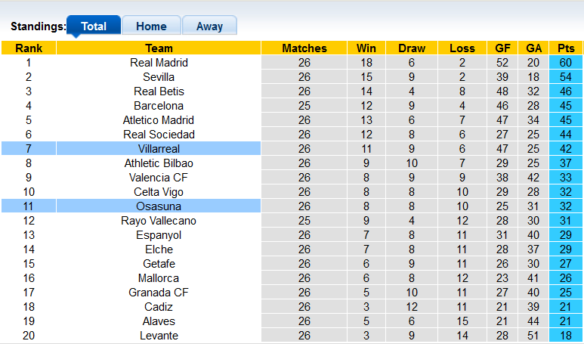Screen dimensions: 584x344
Task: Switch to the Home standings tab
Action: point(151,26)
